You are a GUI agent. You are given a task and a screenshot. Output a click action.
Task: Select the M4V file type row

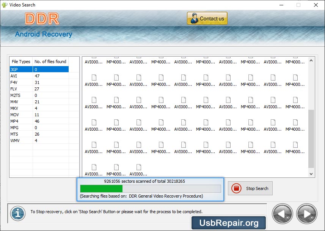[x=39, y=101]
